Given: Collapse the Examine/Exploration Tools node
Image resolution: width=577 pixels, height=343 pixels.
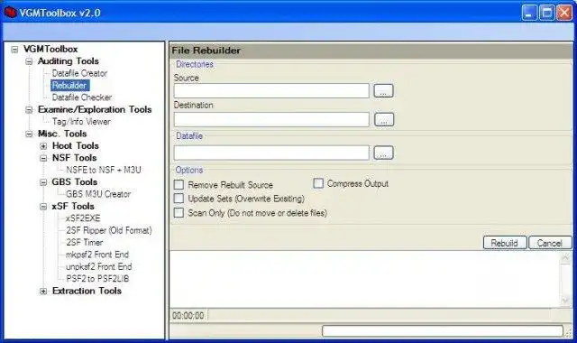Looking at the screenshot, I should [29, 110].
